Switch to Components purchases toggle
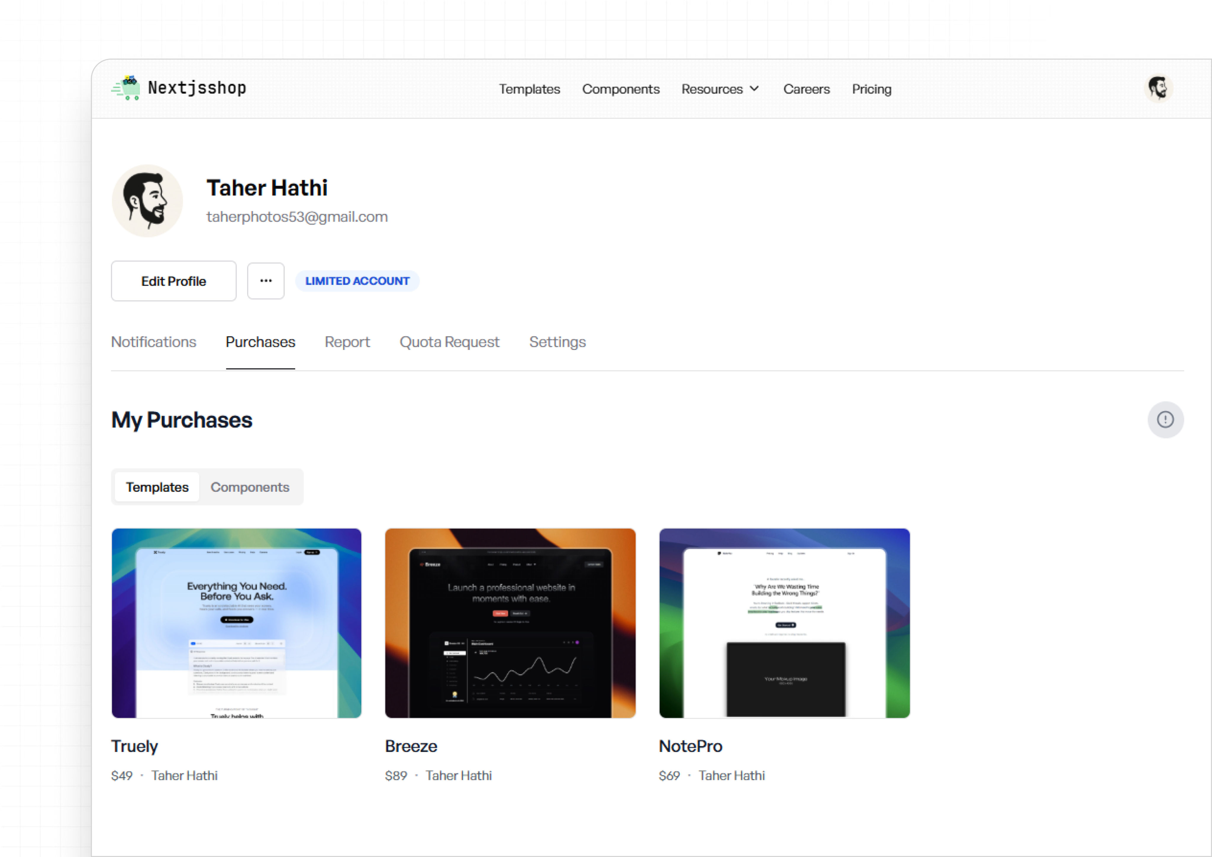 click(250, 487)
